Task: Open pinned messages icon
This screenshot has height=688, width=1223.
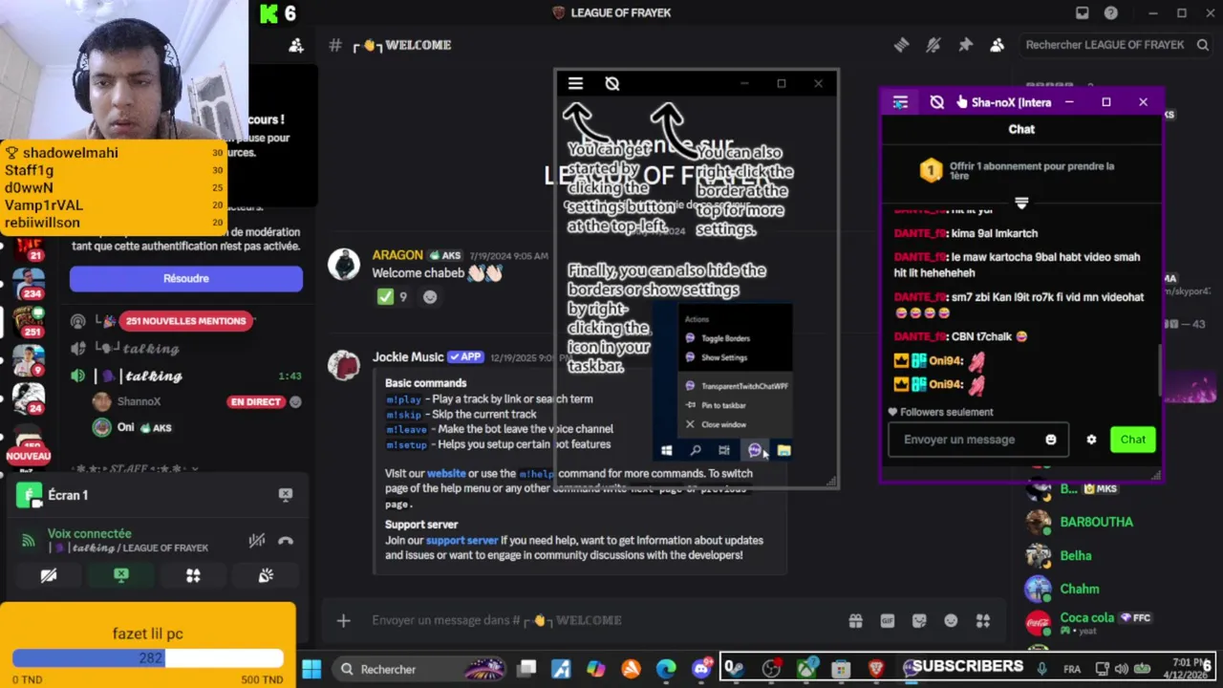Action: (965, 45)
